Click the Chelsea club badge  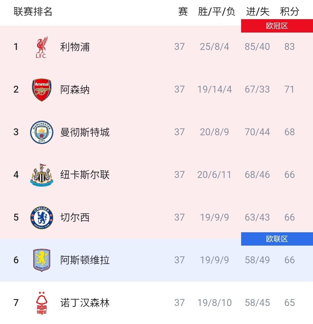tap(42, 217)
